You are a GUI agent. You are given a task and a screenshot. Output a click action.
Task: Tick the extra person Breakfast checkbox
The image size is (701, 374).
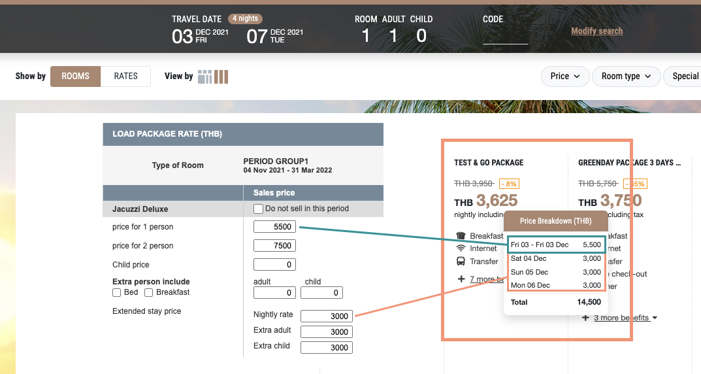click(149, 292)
